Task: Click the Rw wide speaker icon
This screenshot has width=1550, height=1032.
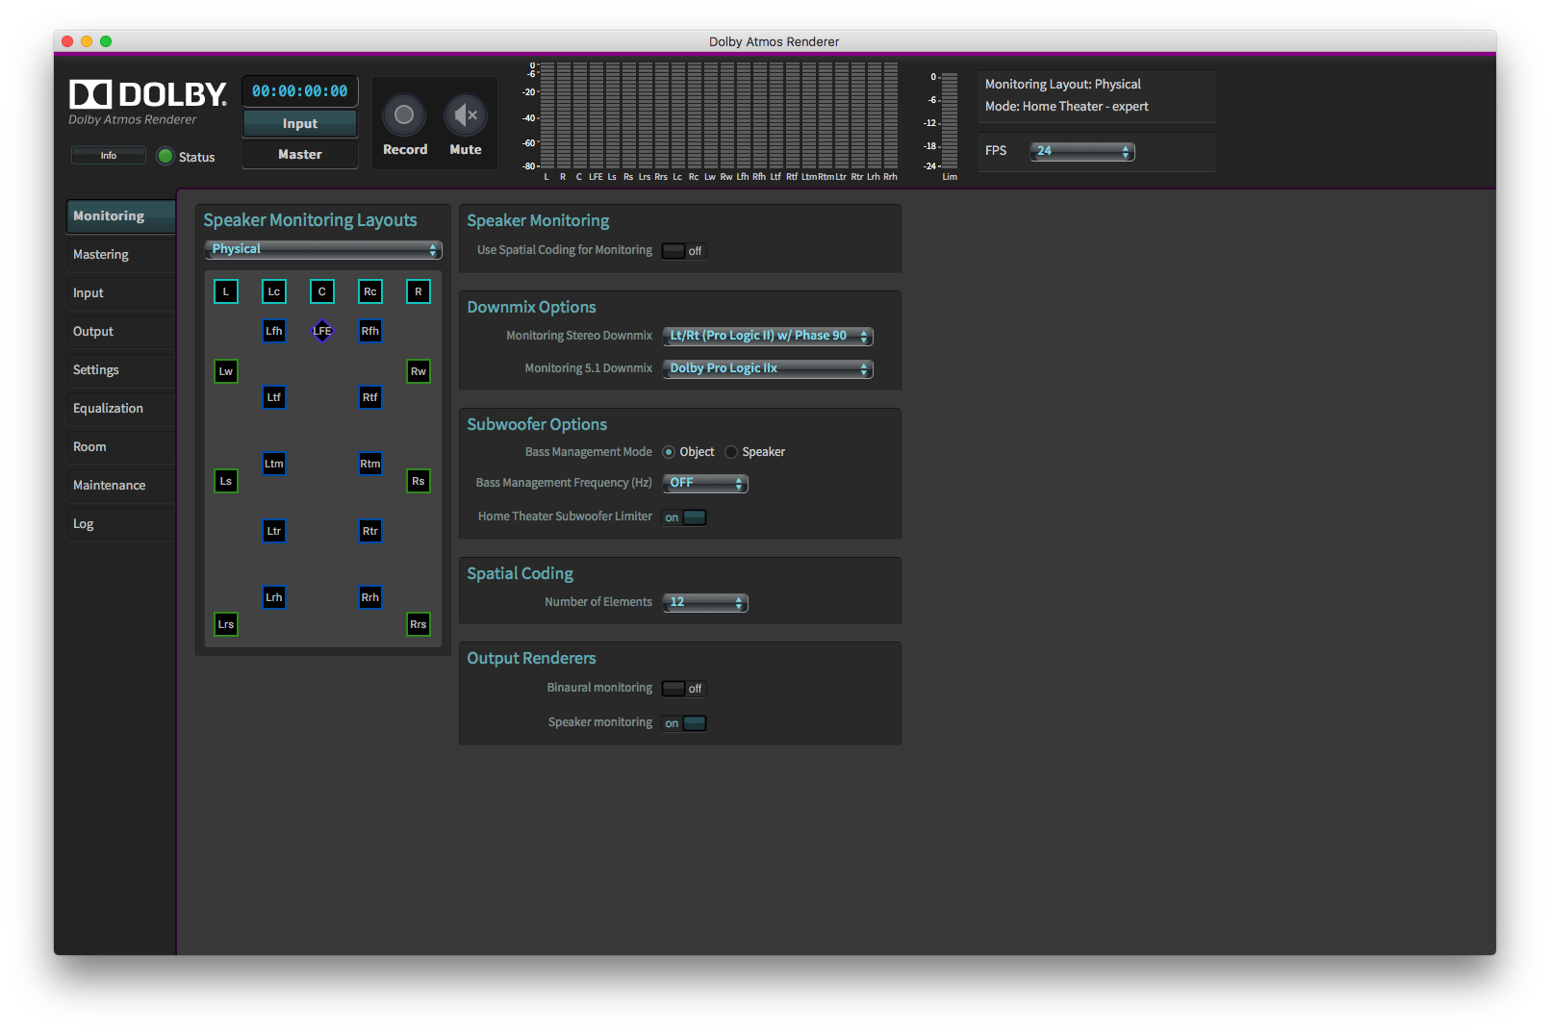Action: 419,371
